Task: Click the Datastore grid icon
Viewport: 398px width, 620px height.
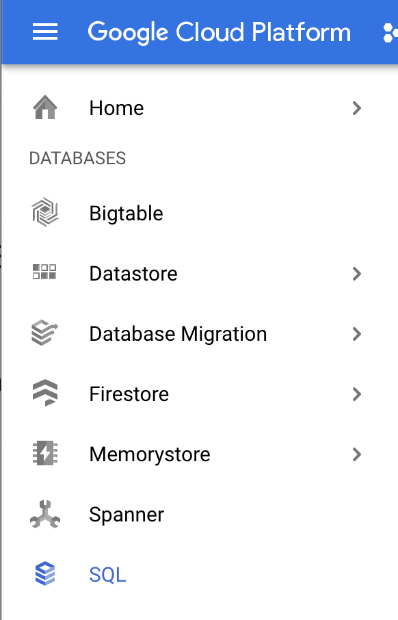Action: coord(44,272)
